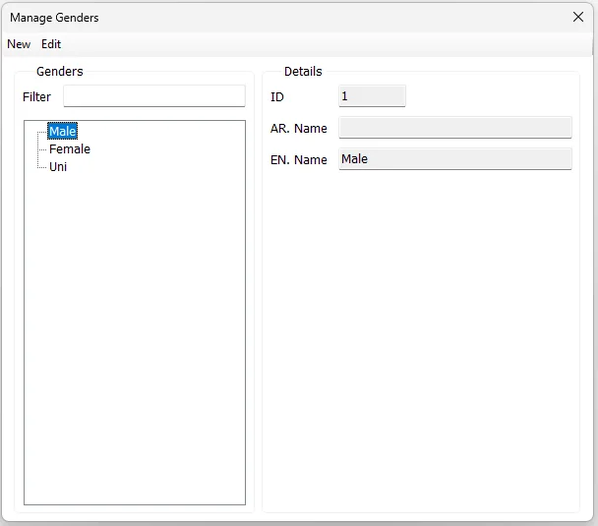Click the EN. Name label

tap(299, 159)
